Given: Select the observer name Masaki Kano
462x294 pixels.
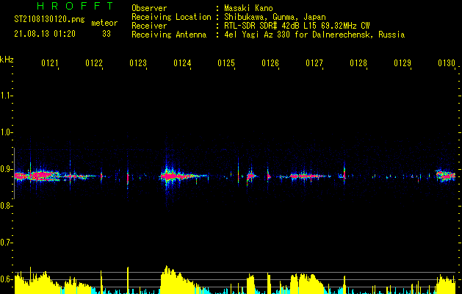Looking at the screenshot, I should pyautogui.click(x=250, y=8).
